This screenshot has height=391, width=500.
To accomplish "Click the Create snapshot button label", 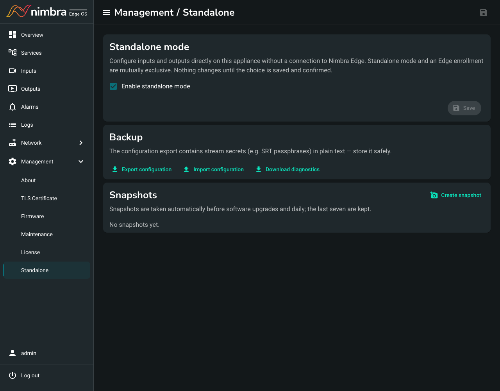I will pyautogui.click(x=461, y=195).
